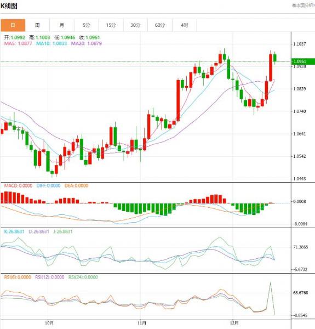This screenshot has width=315, height=329.
Task: Open the 基本面分析 link at top right
Action: [303, 5]
